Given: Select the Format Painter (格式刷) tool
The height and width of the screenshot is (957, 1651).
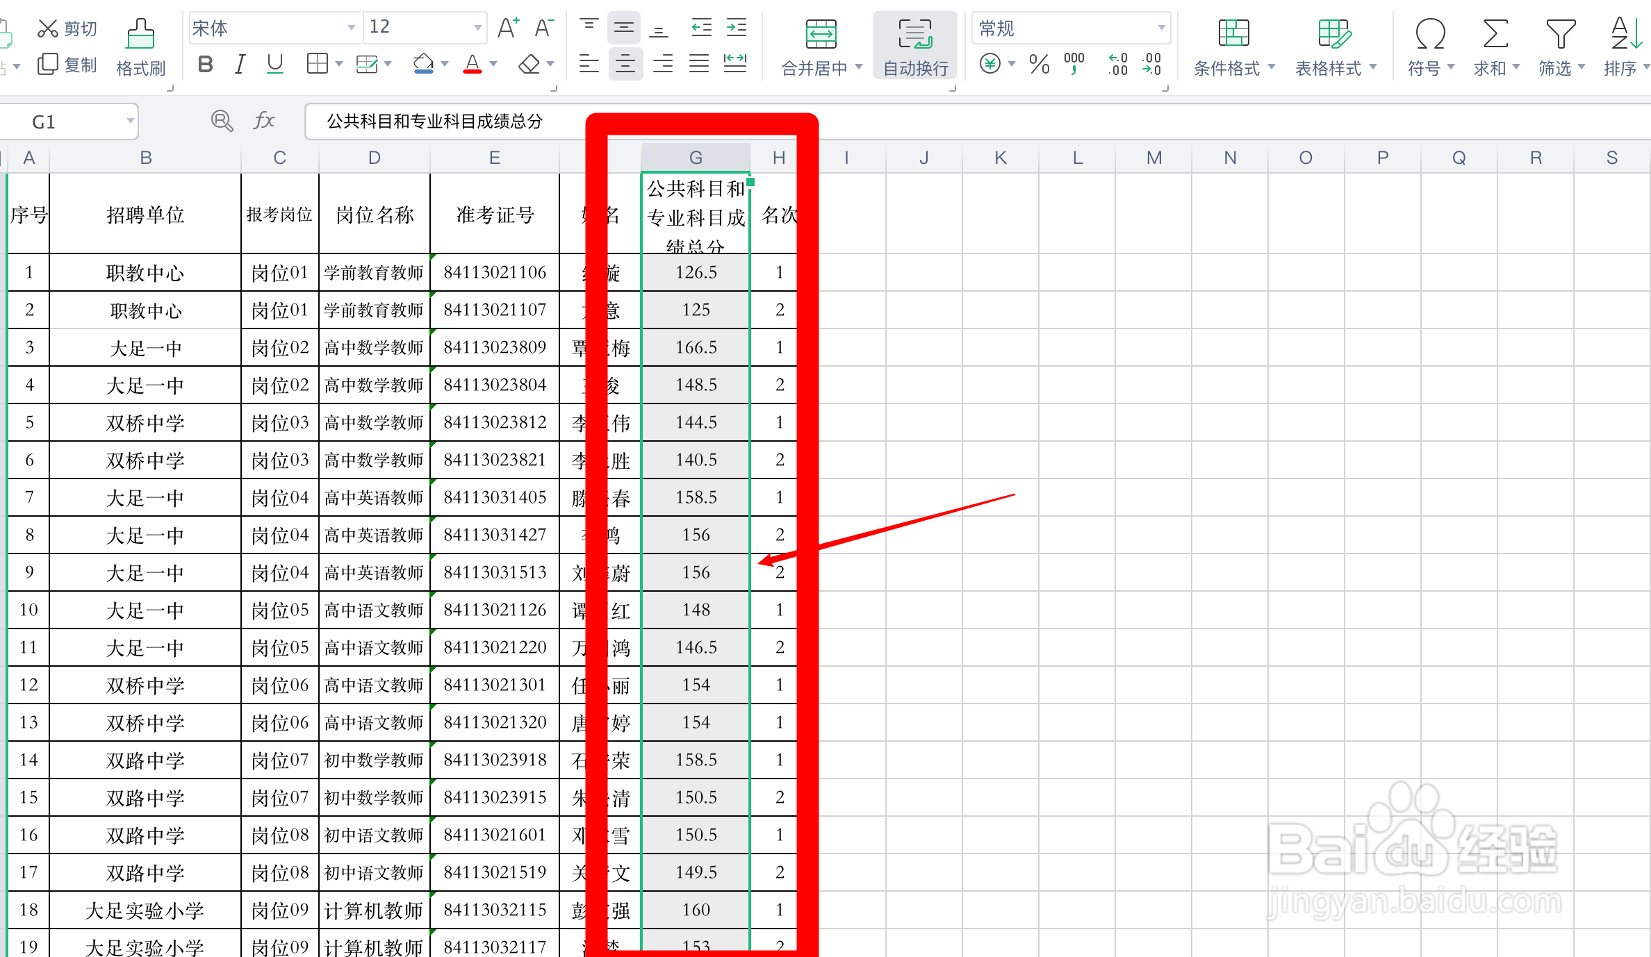Looking at the screenshot, I should pyautogui.click(x=141, y=47).
